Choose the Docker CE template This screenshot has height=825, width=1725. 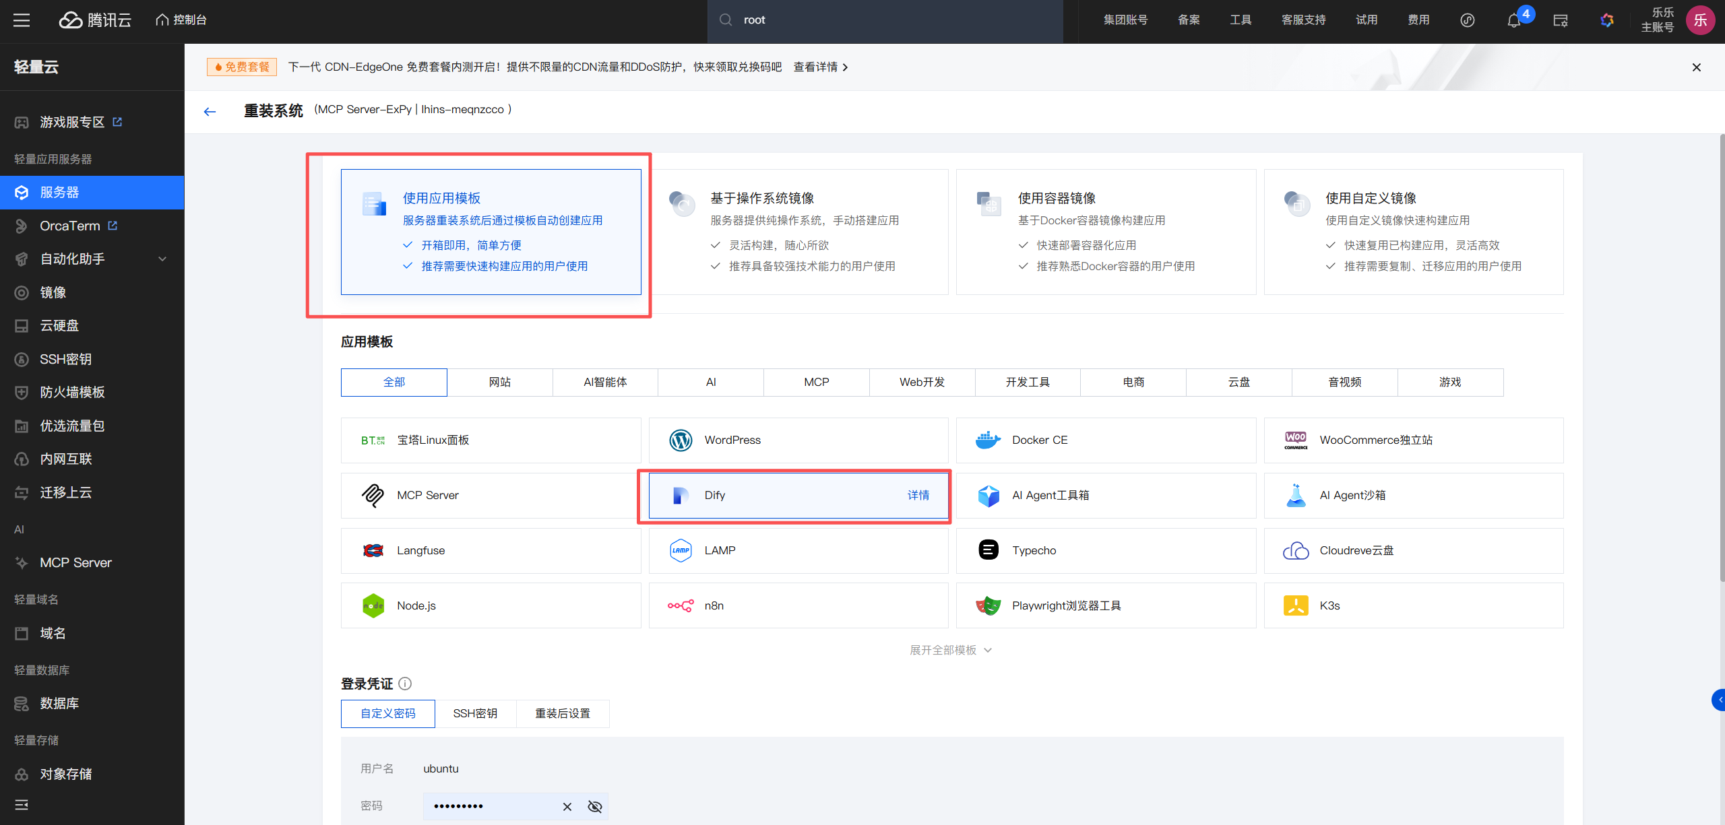(x=1106, y=440)
